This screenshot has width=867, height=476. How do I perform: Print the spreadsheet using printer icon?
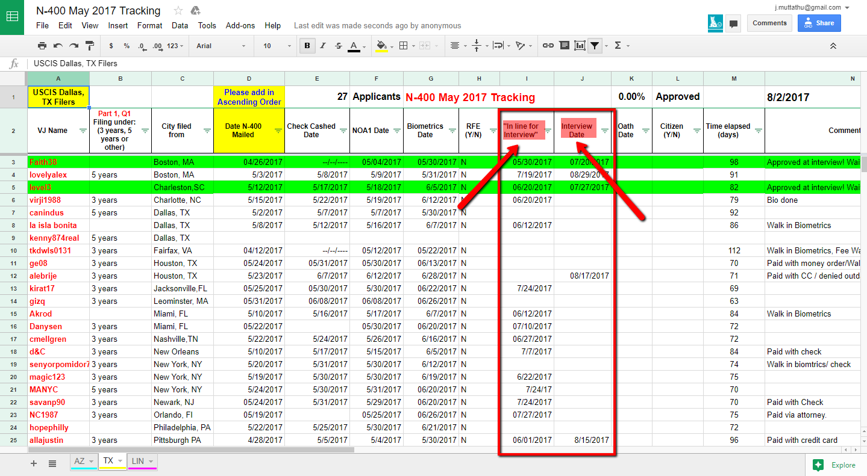point(42,46)
